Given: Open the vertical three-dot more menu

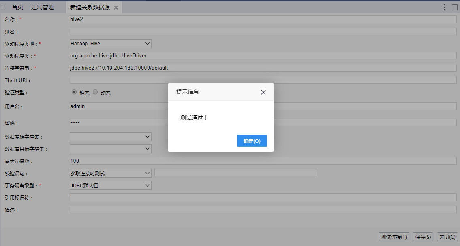Looking at the screenshot, I should tap(444, 7).
